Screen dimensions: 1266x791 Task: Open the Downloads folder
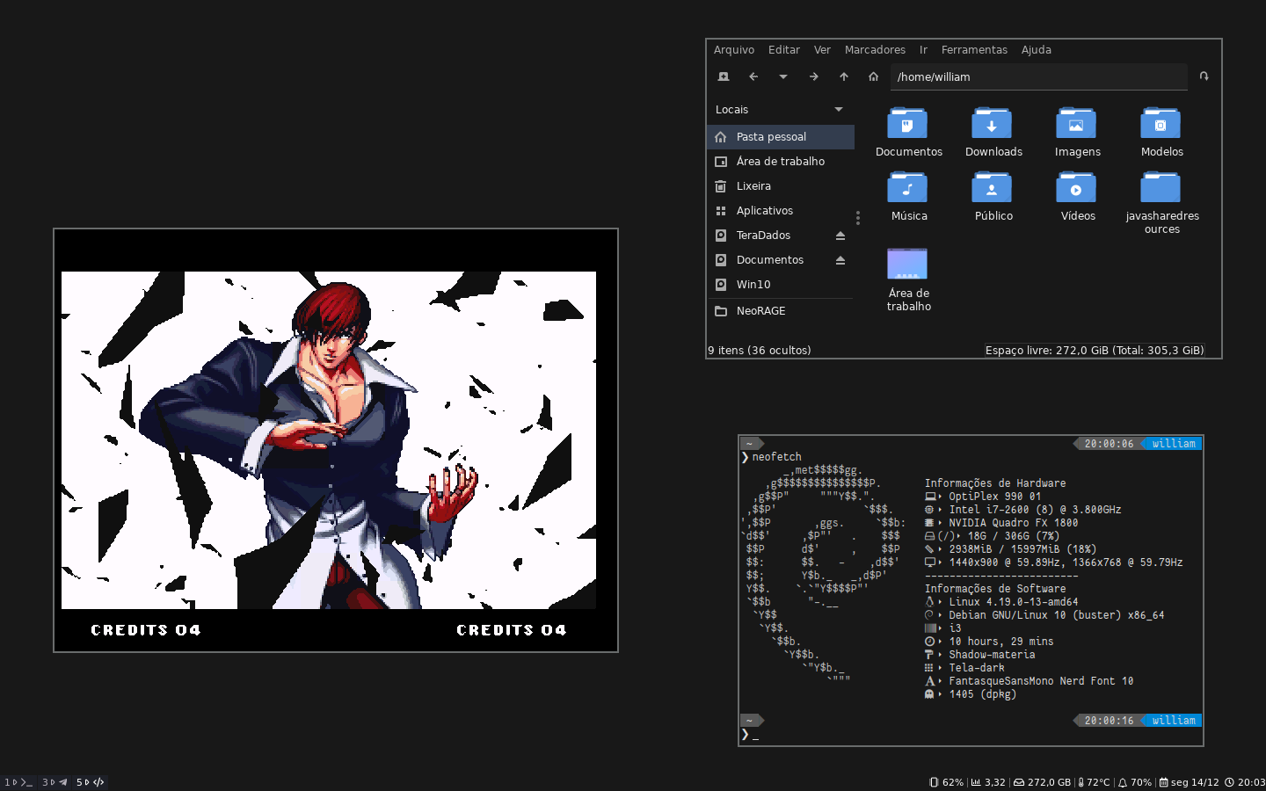point(993,132)
